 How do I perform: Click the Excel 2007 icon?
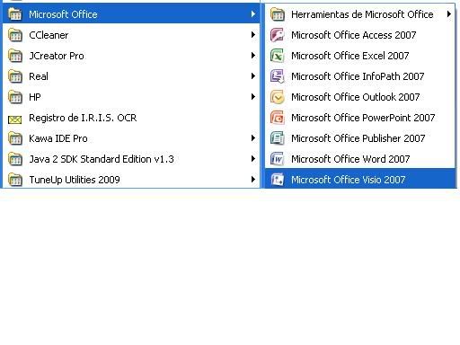(277, 56)
